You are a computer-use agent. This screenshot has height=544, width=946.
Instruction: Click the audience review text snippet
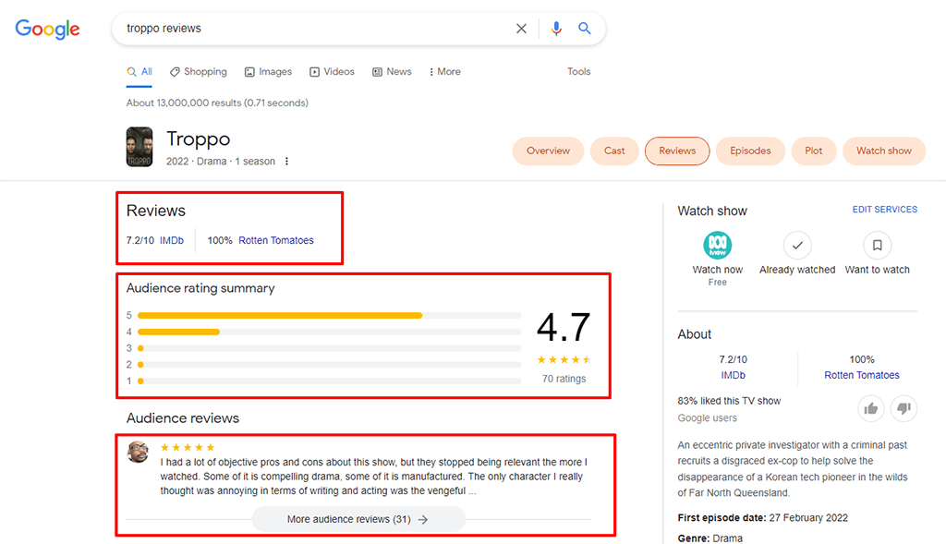point(373,477)
